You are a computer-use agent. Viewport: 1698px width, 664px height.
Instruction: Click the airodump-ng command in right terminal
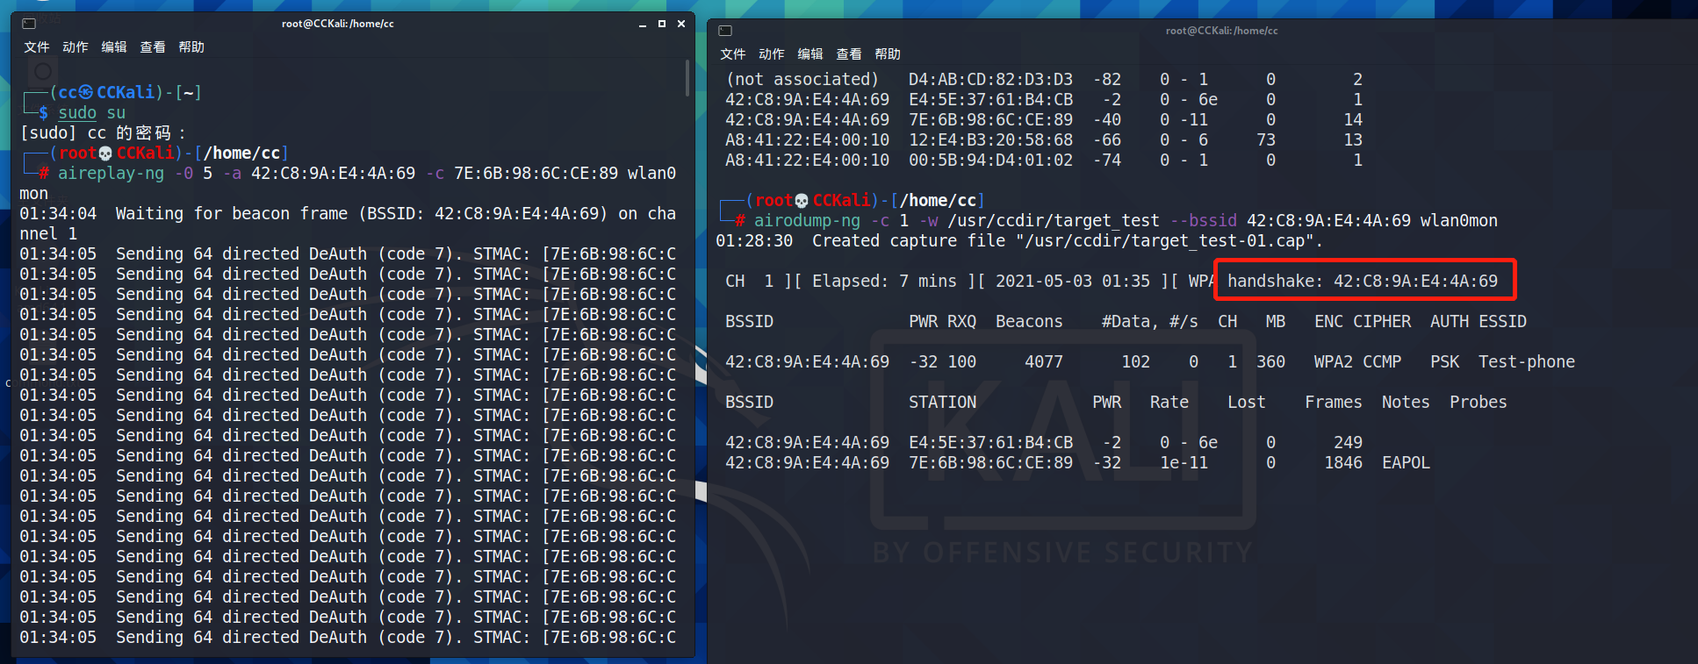[x=1126, y=220]
